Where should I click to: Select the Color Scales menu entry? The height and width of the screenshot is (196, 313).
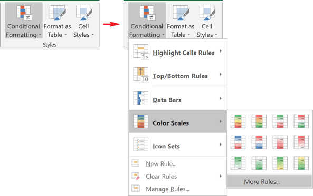tap(178, 121)
